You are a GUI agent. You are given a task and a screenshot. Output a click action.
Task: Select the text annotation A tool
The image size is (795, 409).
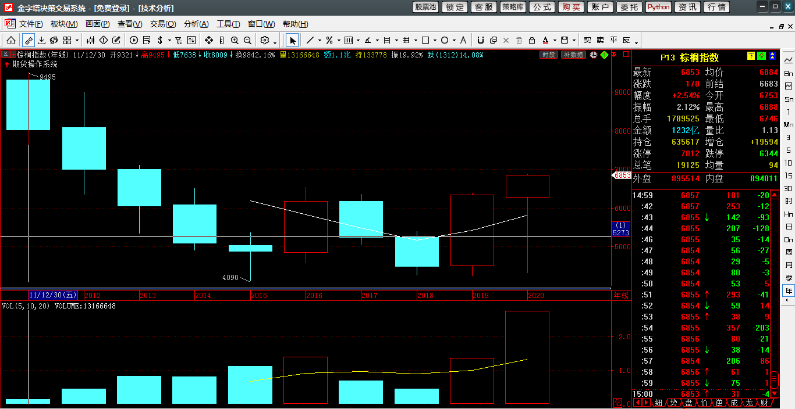[x=463, y=40]
